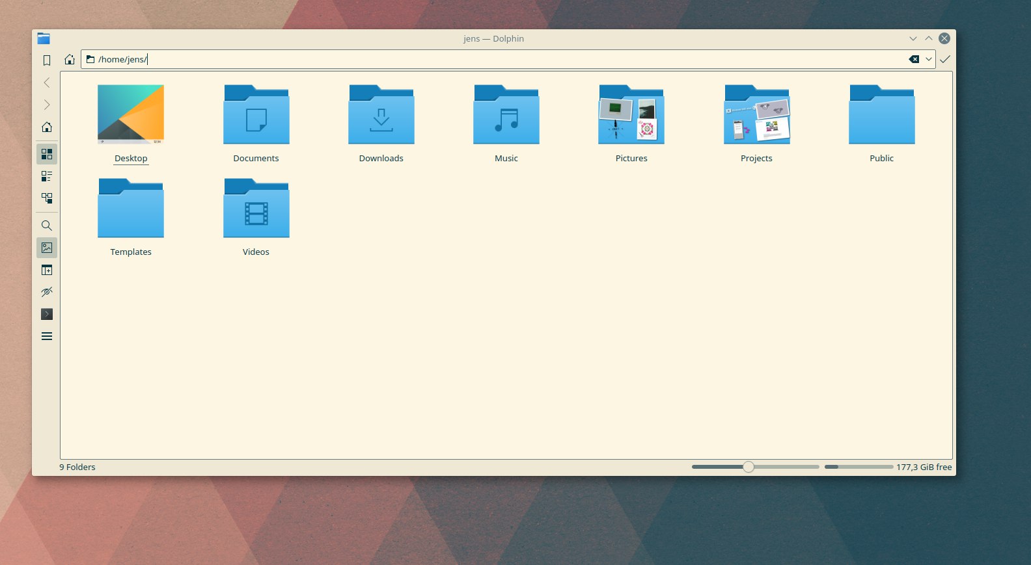Close the Dolphin window
The image size is (1031, 565).
point(944,38)
